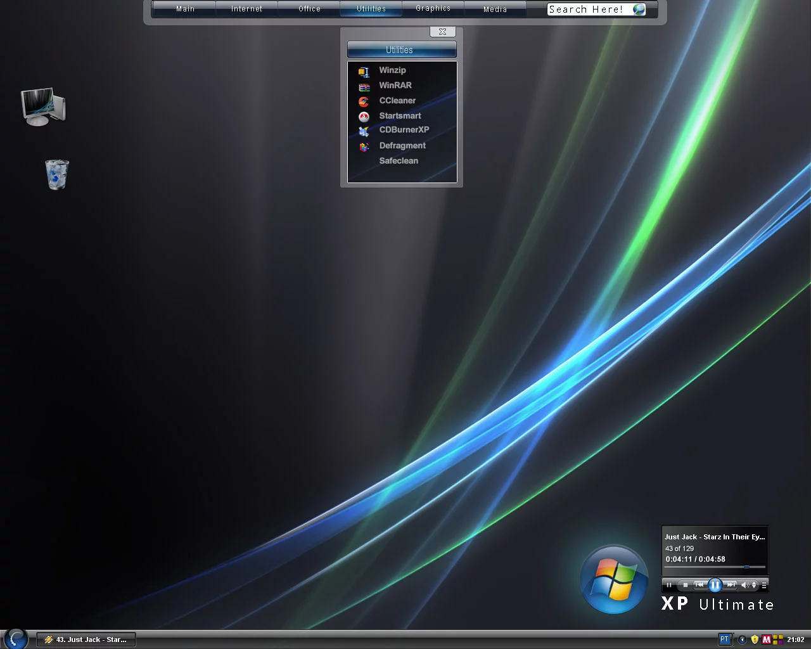Screen dimensions: 811x649
Task: Click the Safeclean entry
Action: pyautogui.click(x=398, y=161)
